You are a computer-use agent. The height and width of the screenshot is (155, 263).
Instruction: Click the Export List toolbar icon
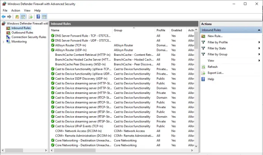30,17
